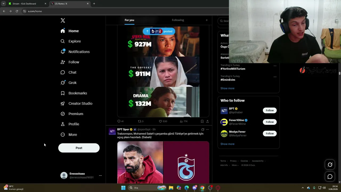
Task: Open the Terms footer link
Action: [223, 161]
